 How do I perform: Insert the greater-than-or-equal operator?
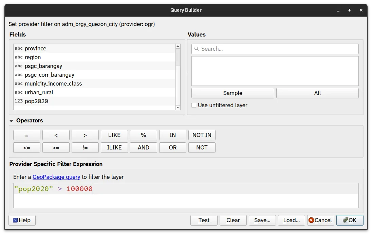(x=56, y=147)
